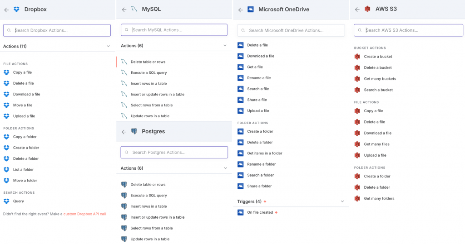
Task: Click the Postgres icon beside Insert rows in a table
Action: pos(124,206)
